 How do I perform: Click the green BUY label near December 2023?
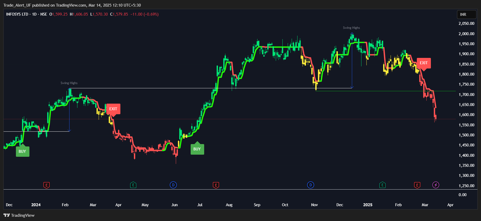tap(23, 151)
